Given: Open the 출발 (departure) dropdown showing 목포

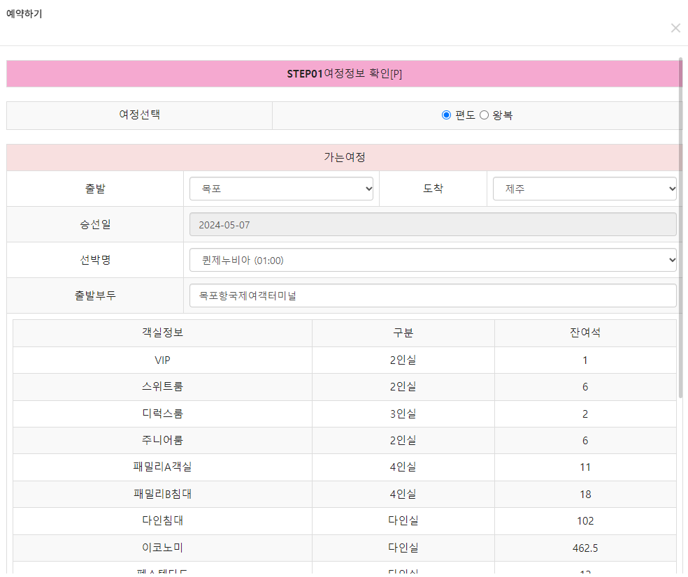Looking at the screenshot, I should pyautogui.click(x=281, y=188).
